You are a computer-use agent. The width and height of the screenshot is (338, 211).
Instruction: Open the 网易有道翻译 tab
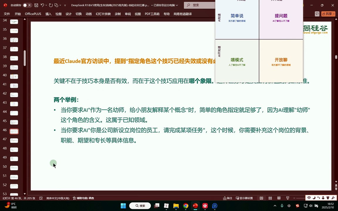(x=183, y=14)
